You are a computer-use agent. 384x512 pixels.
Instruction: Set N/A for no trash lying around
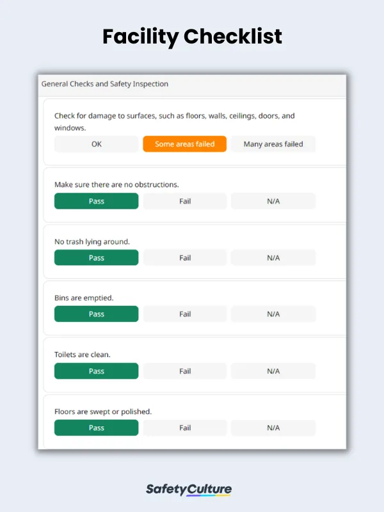click(x=273, y=258)
